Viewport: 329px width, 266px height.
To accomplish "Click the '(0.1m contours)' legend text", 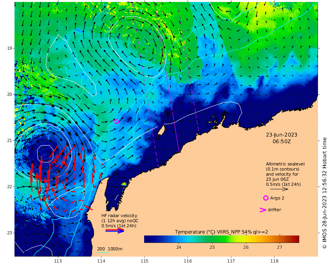I will 282,169.
